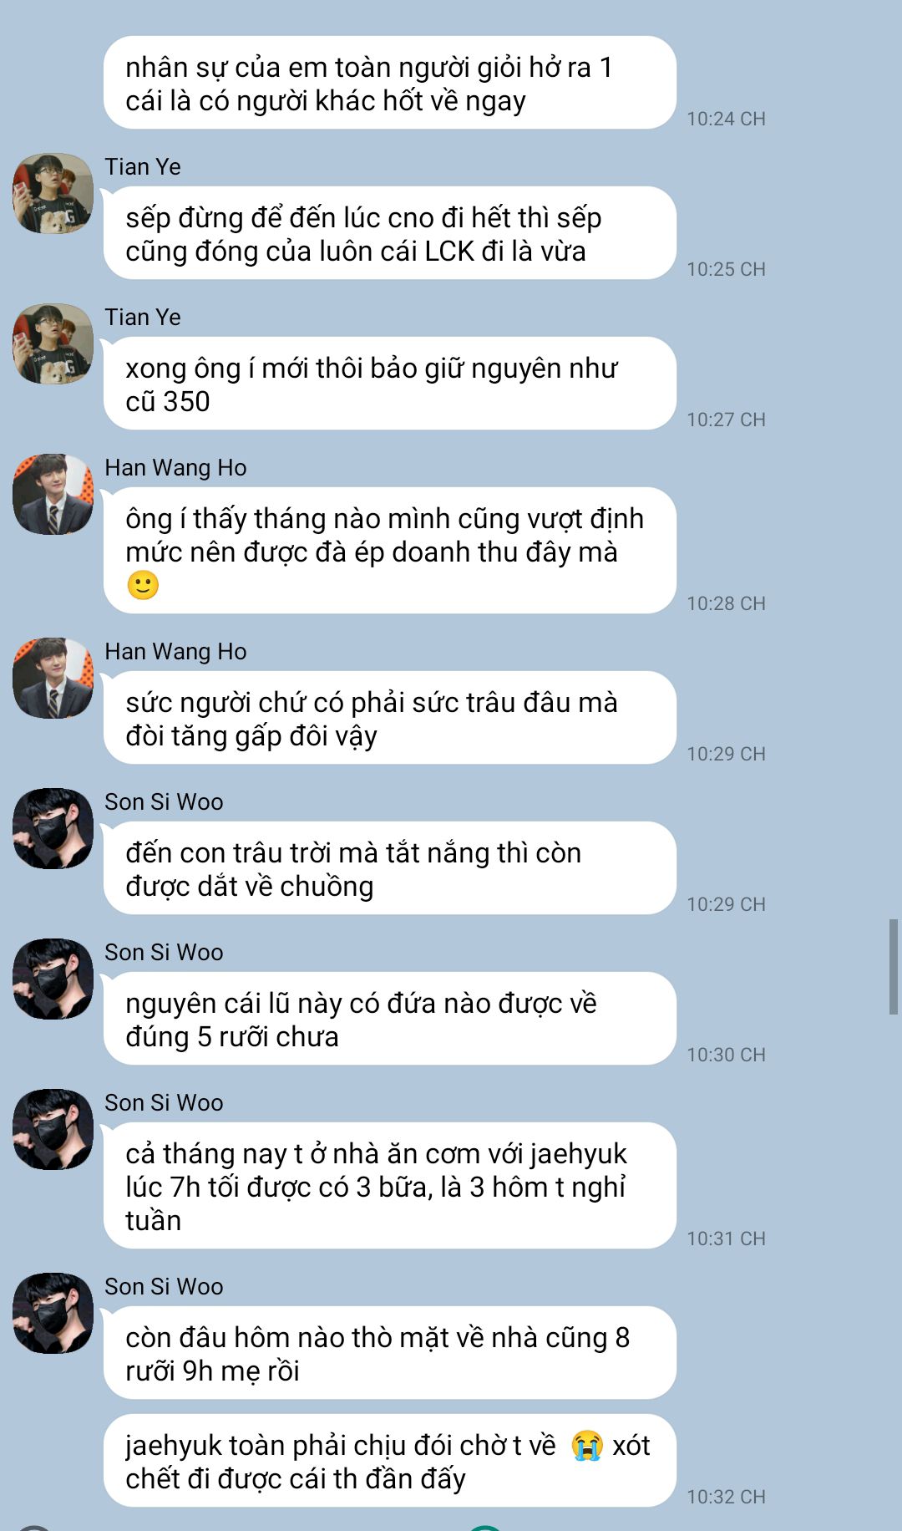
Task: Tap the crying emoji in the jaehyuk message
Action: (x=587, y=1445)
